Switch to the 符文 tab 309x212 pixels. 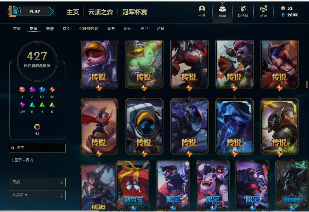(x=67, y=28)
